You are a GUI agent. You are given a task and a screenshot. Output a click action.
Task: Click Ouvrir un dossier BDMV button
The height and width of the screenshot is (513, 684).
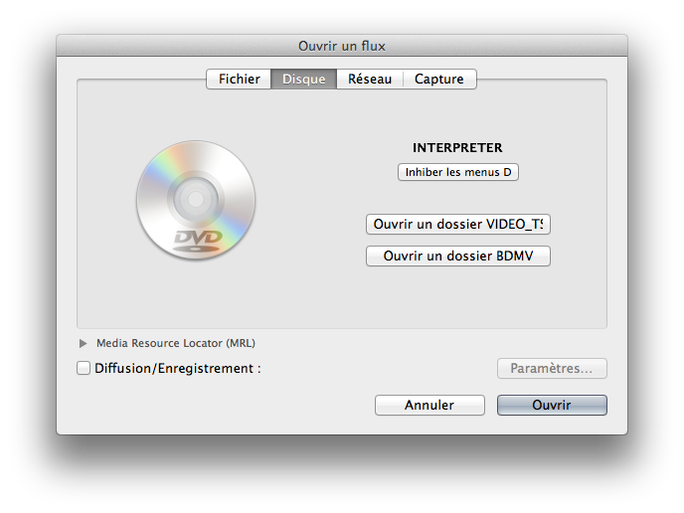457,256
